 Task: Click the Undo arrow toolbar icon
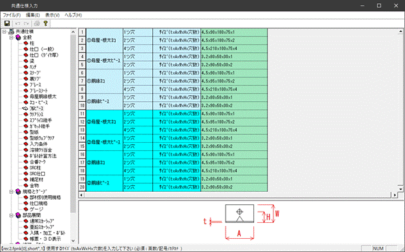(18, 24)
